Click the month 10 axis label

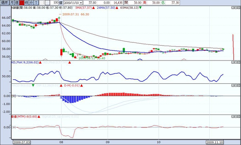point(159,142)
